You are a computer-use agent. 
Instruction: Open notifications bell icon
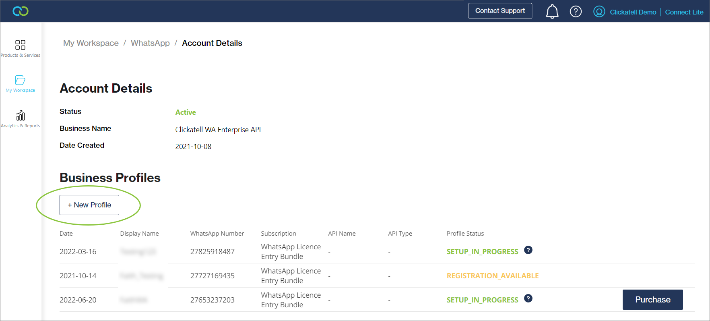pyautogui.click(x=552, y=11)
